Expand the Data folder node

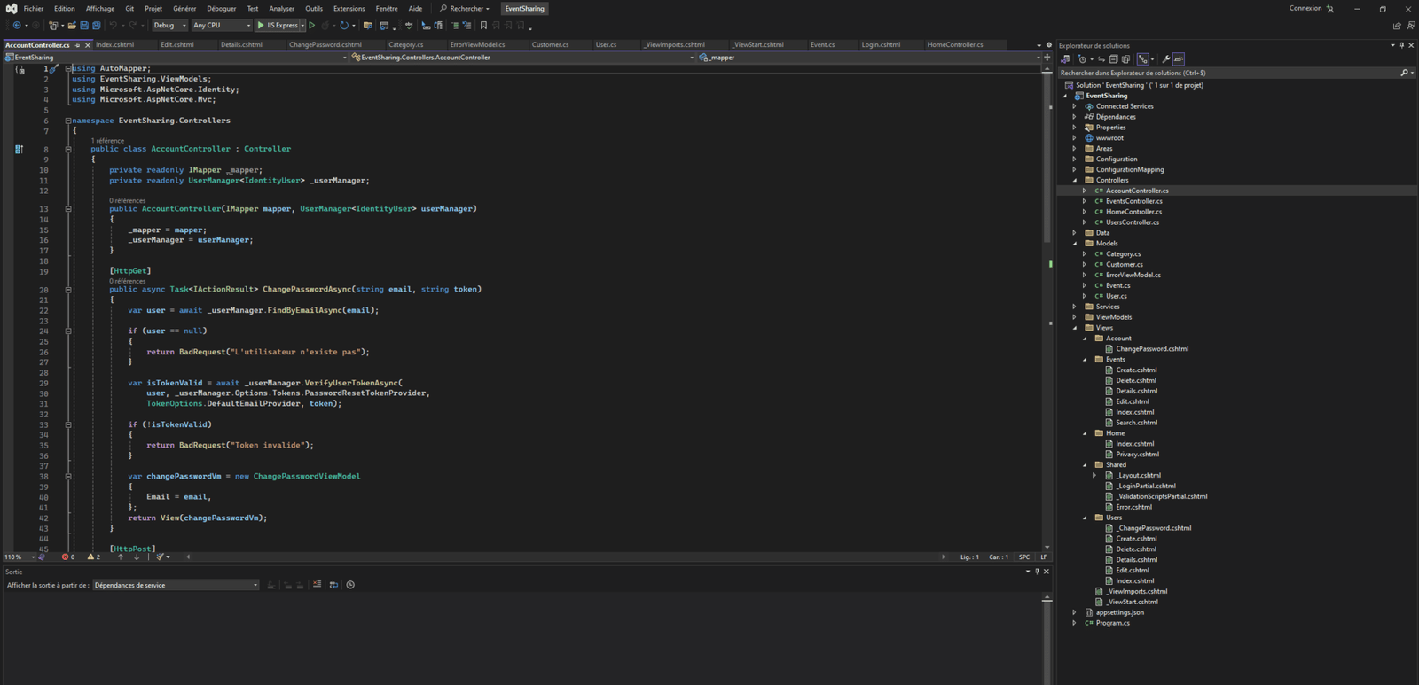1075,233
